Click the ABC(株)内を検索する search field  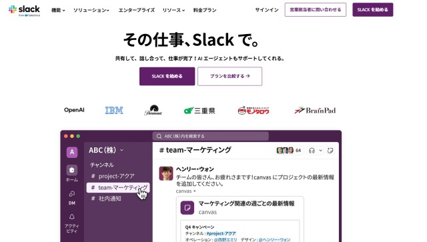pyautogui.click(x=211, y=136)
